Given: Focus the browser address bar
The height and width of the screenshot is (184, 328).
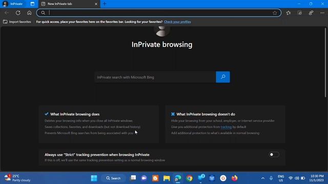Looking at the screenshot, I should [159, 13].
